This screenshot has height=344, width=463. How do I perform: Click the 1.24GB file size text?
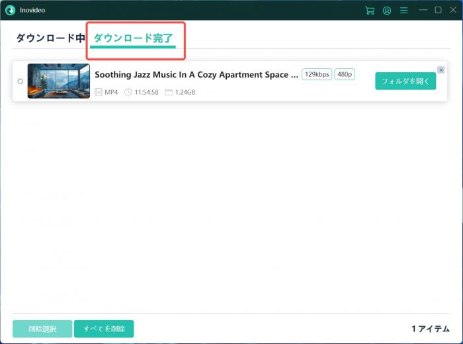[x=185, y=92]
